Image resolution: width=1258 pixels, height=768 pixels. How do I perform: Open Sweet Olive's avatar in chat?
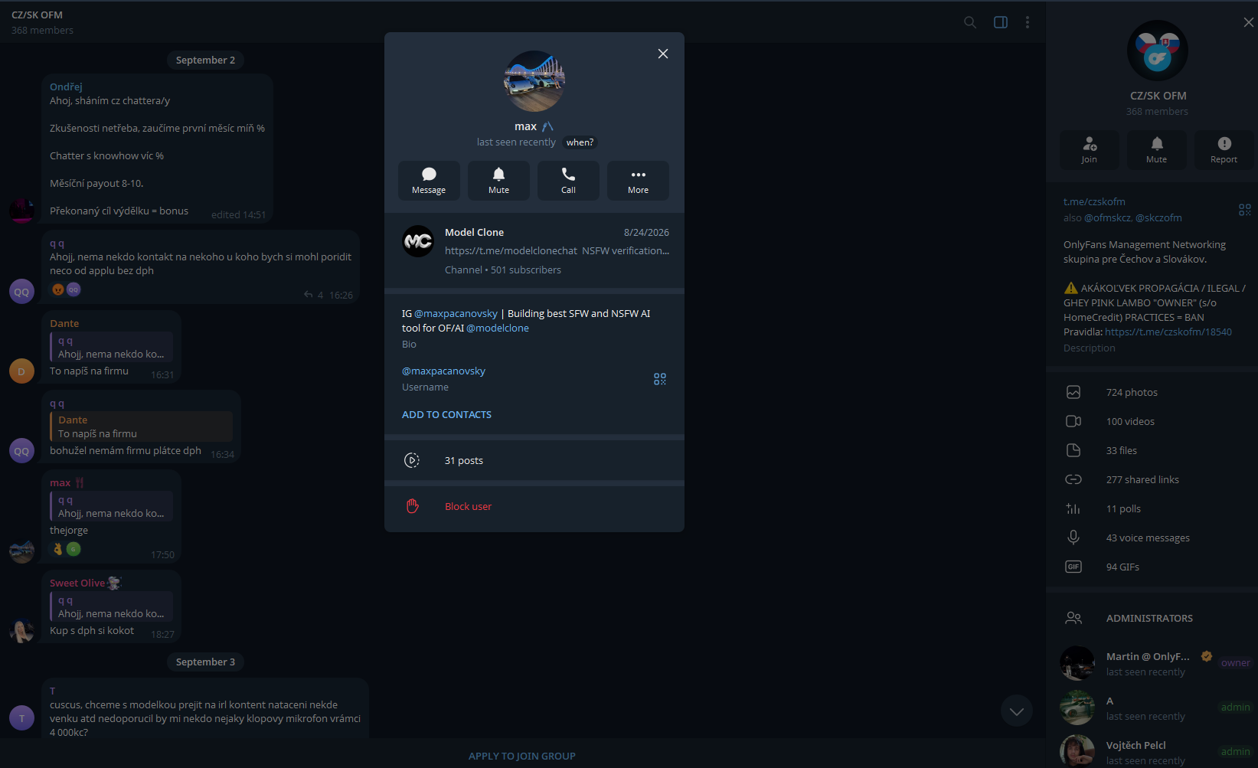(21, 630)
